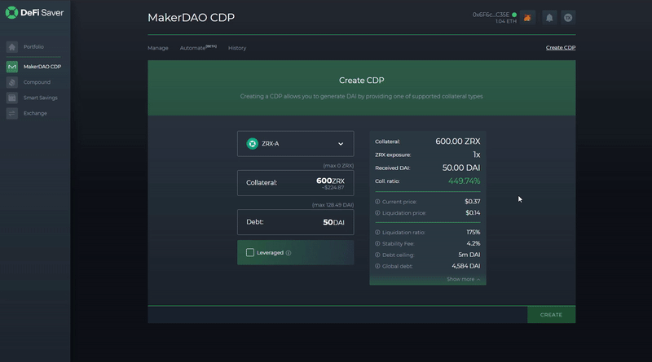Click the $0.14 liquidation price value
Image resolution: width=652 pixels, height=362 pixels.
coord(473,212)
